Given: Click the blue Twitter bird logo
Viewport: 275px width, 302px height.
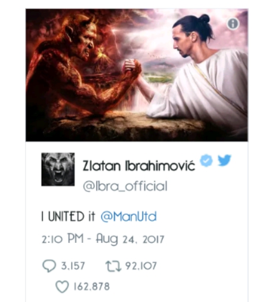Looking at the screenshot, I should 224,160.
